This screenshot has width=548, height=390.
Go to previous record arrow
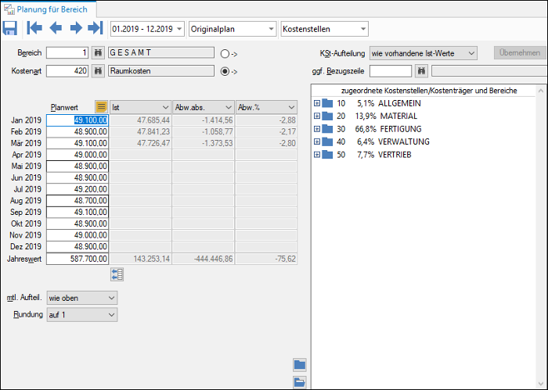[56, 28]
